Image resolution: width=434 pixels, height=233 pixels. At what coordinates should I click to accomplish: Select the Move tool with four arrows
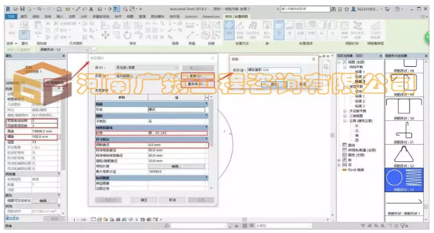click(x=106, y=35)
